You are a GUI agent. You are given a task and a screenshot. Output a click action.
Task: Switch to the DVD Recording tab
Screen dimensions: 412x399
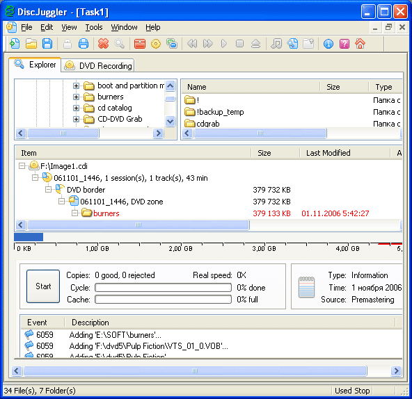[98, 65]
